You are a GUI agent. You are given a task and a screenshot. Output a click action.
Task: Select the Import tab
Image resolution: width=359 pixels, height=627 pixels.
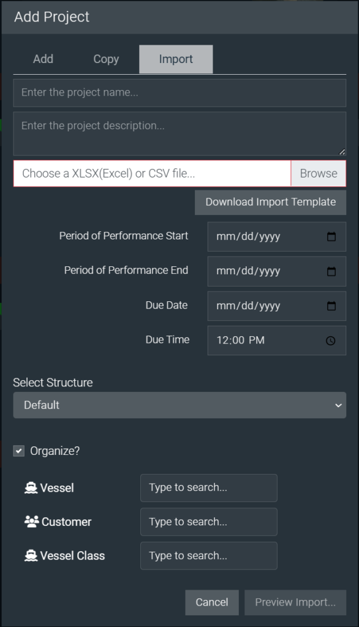[x=176, y=59]
